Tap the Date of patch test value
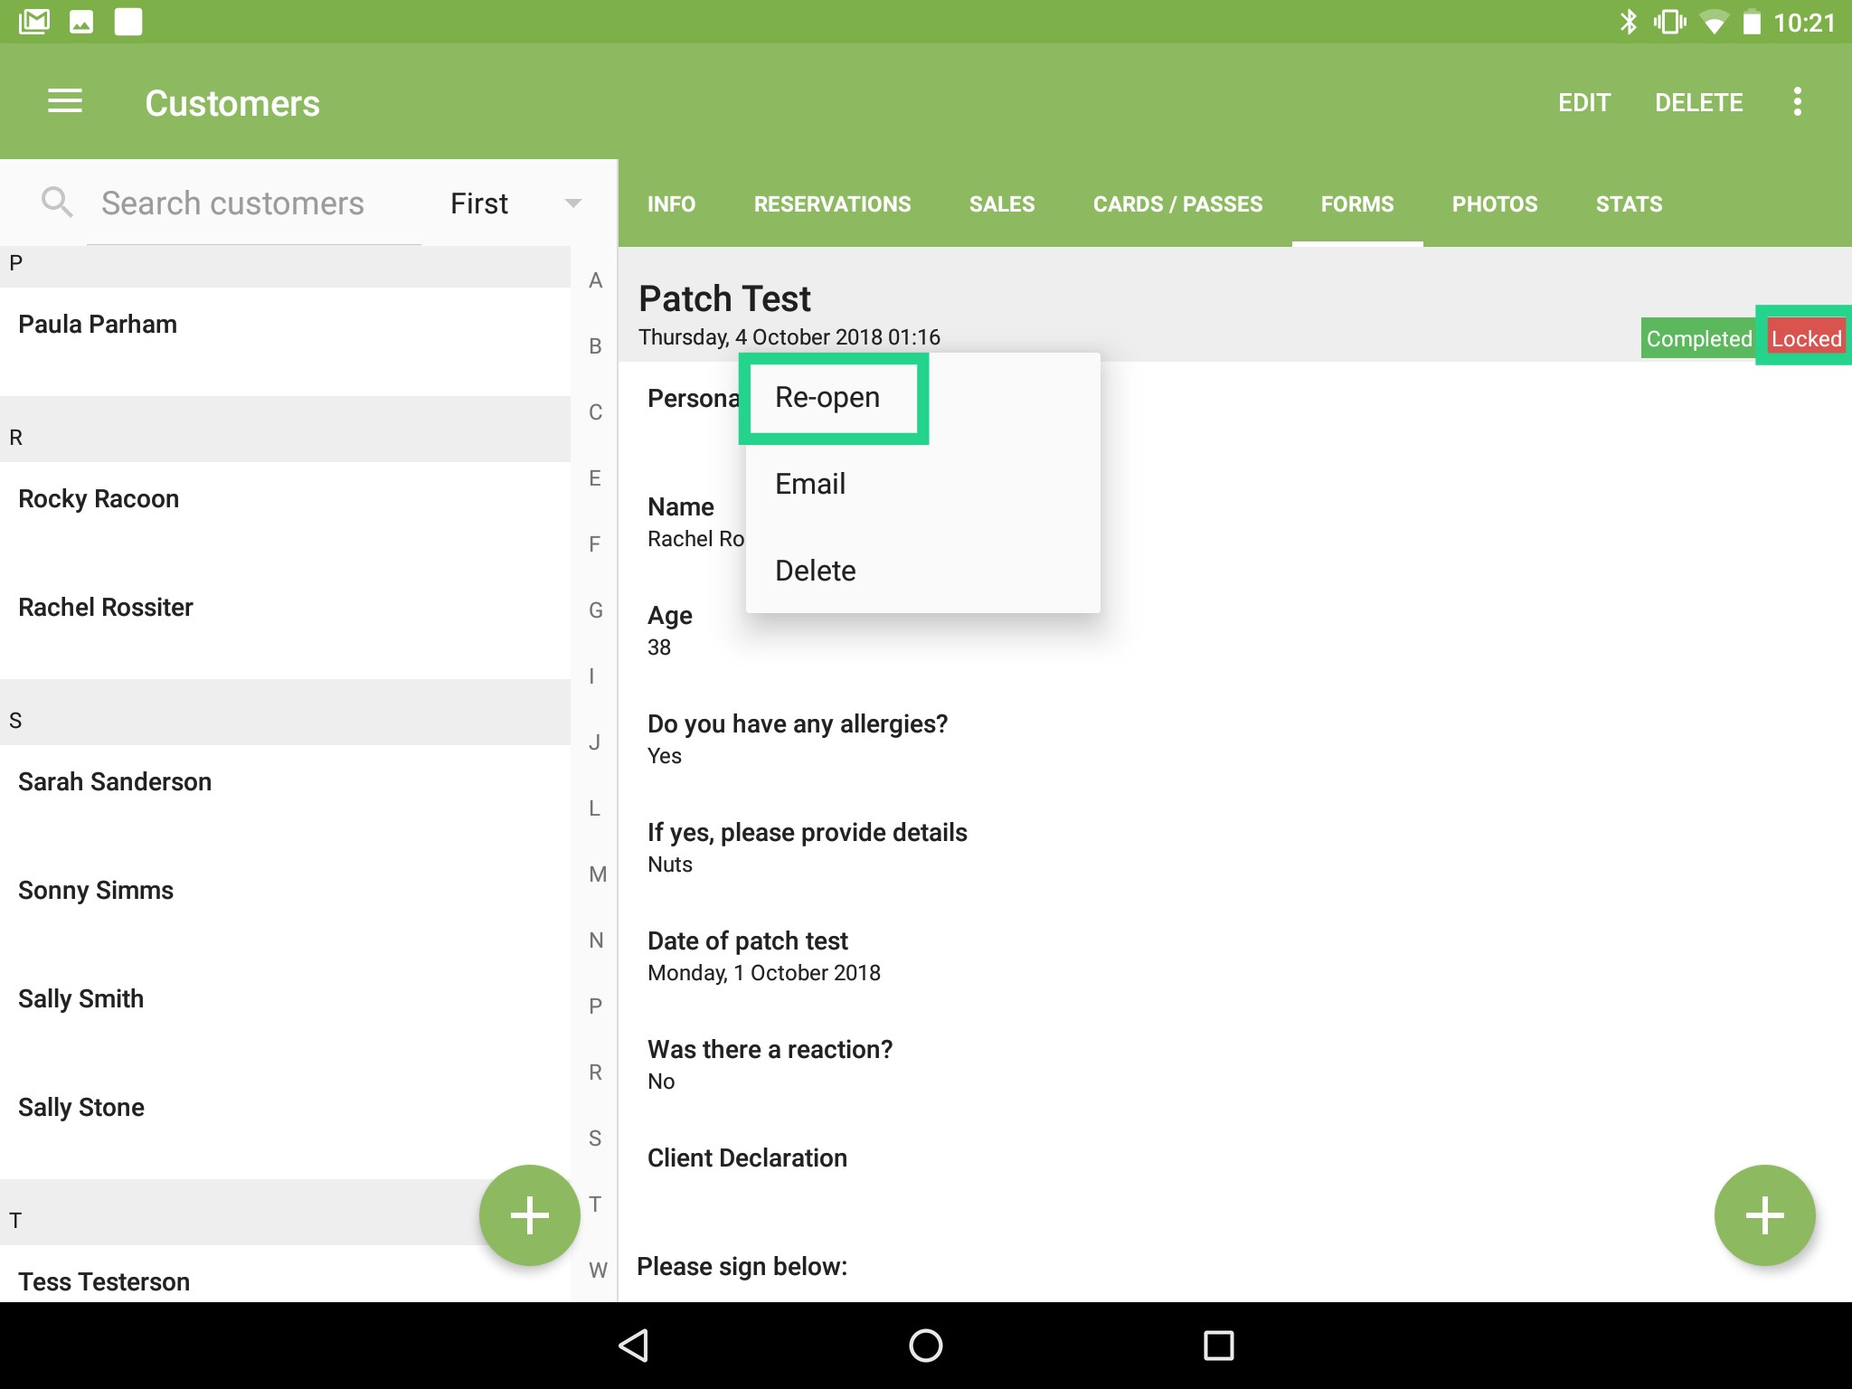Image resolution: width=1852 pixels, height=1389 pixels. [x=764, y=973]
